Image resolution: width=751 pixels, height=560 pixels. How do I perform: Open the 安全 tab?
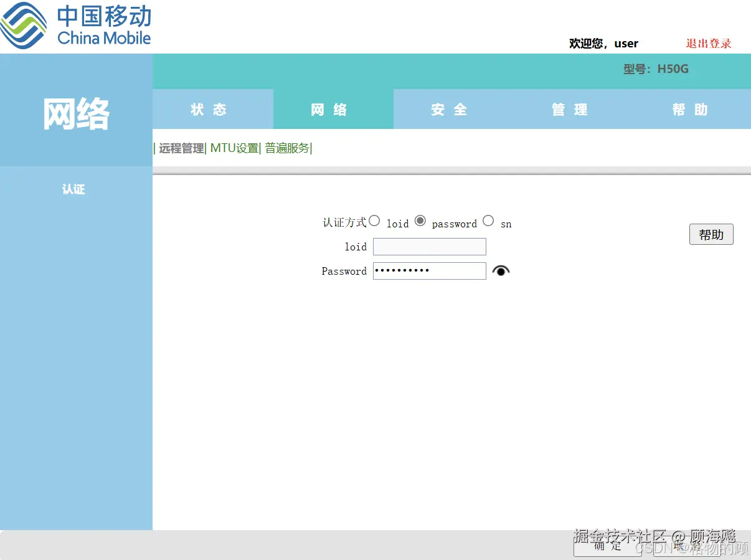pos(448,109)
